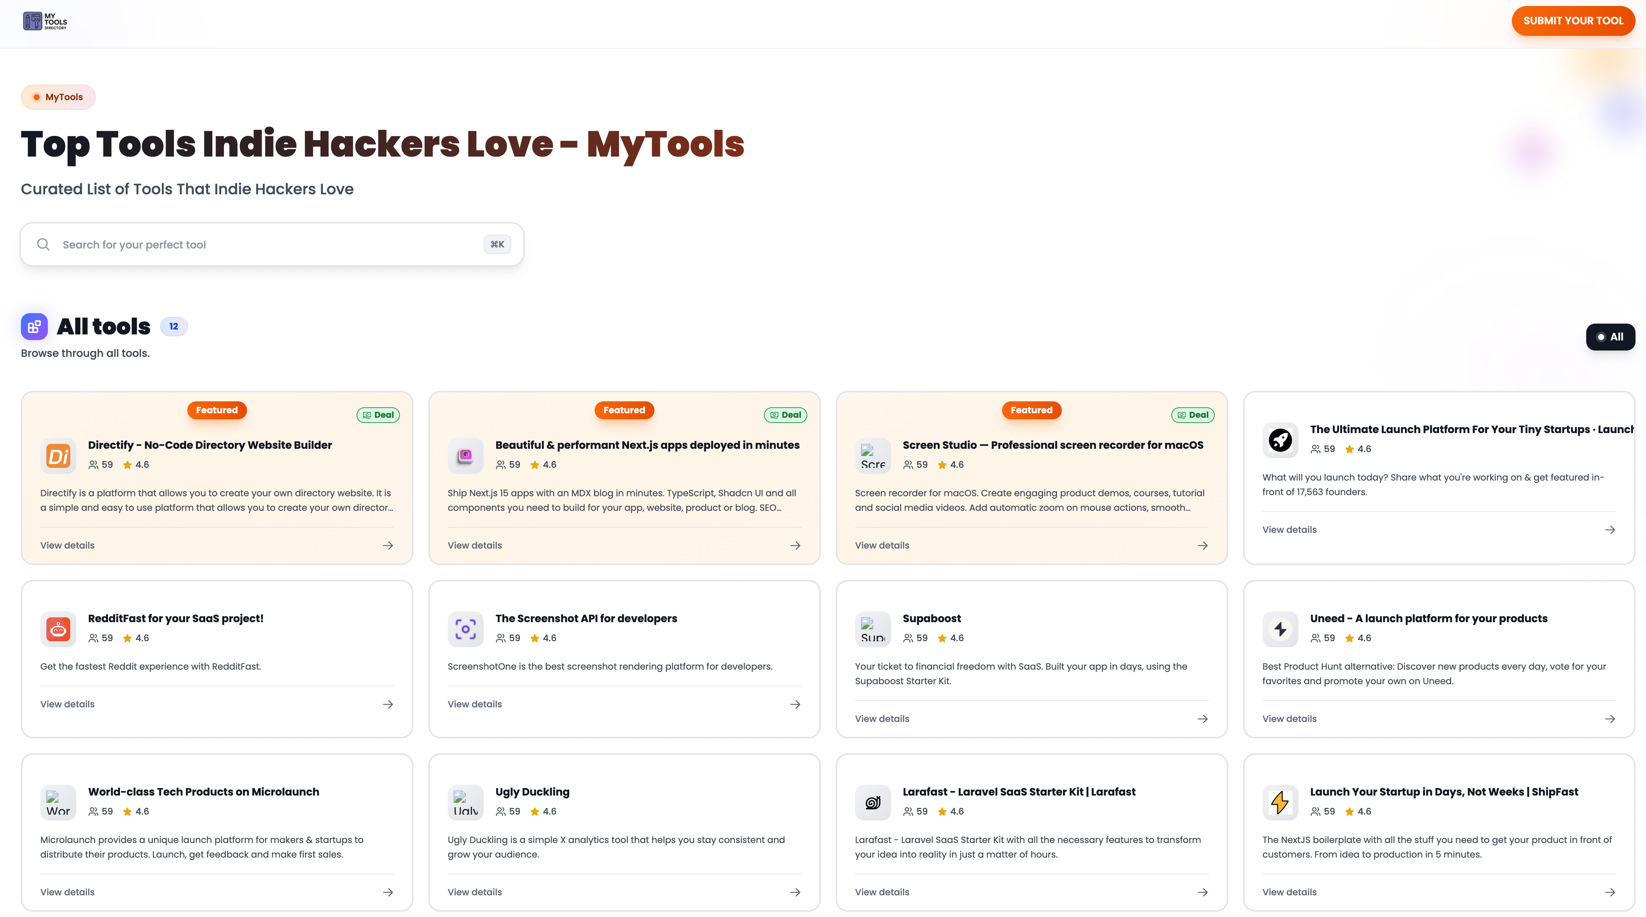
Task: Click the Deal badge on Directify card
Action: 378,415
